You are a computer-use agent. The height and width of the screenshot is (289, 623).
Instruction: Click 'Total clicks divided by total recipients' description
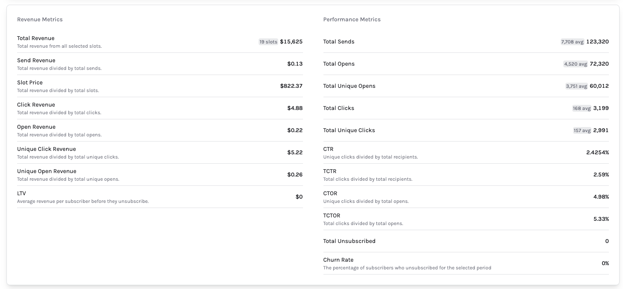368,179
